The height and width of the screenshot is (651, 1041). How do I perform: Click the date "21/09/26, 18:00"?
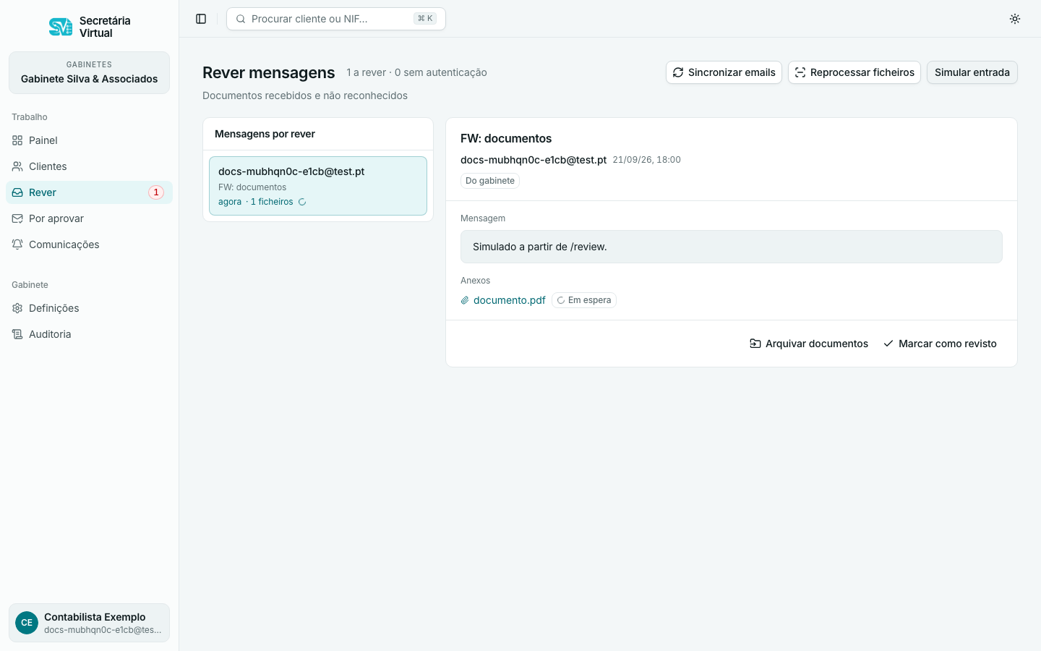click(647, 160)
